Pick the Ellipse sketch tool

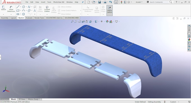tap(29, 11)
